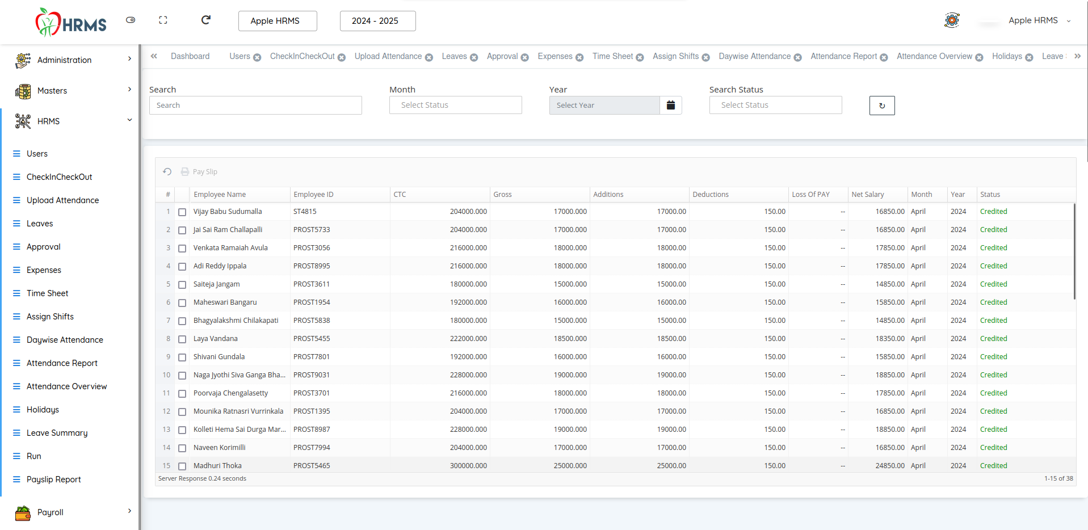
Task: Click the Masters sidebar icon
Action: point(23,91)
